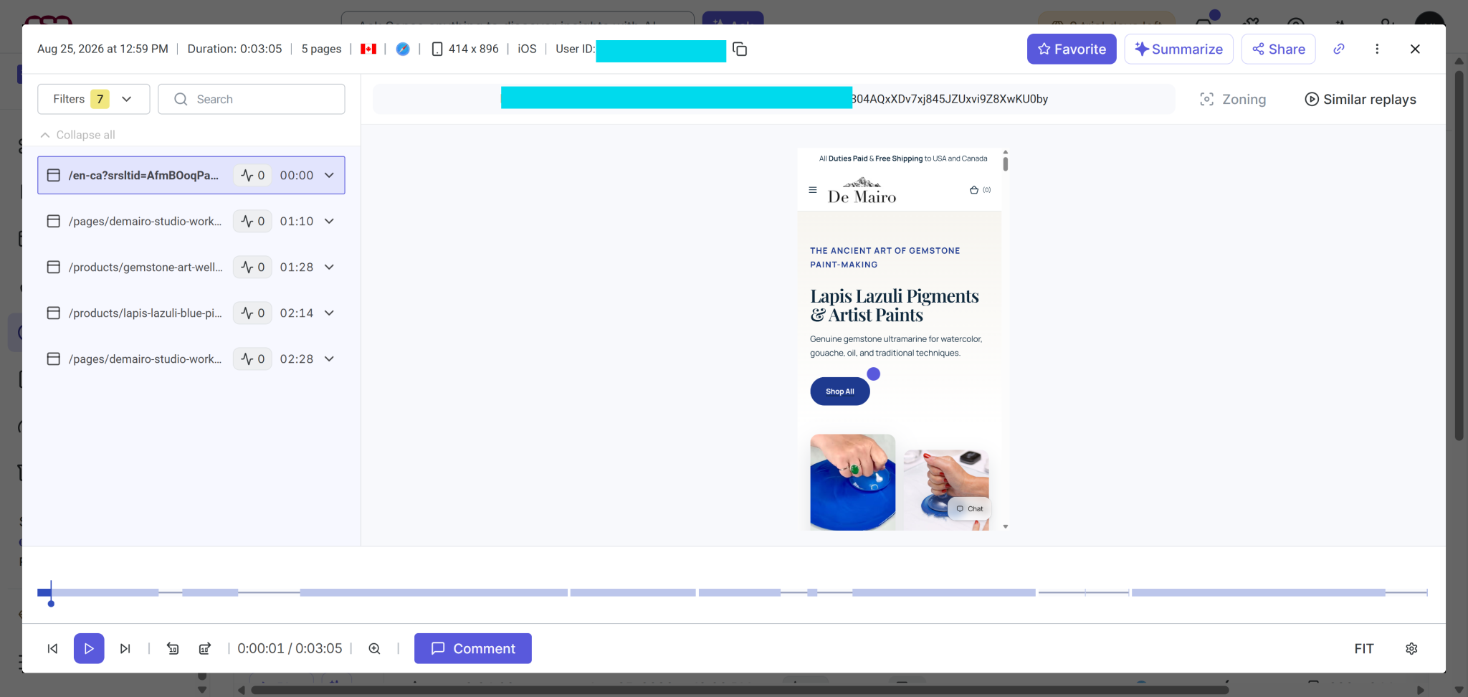The image size is (1468, 697).
Task: Click the final long timeline segment
Action: click(1258, 592)
